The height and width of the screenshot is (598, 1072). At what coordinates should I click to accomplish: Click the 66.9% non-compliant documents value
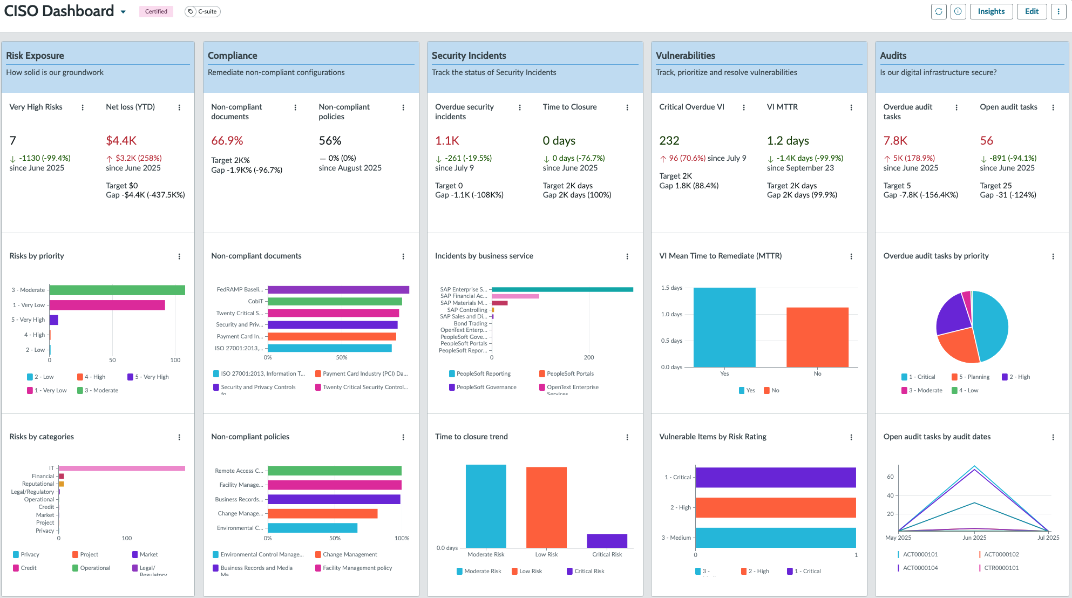(227, 141)
